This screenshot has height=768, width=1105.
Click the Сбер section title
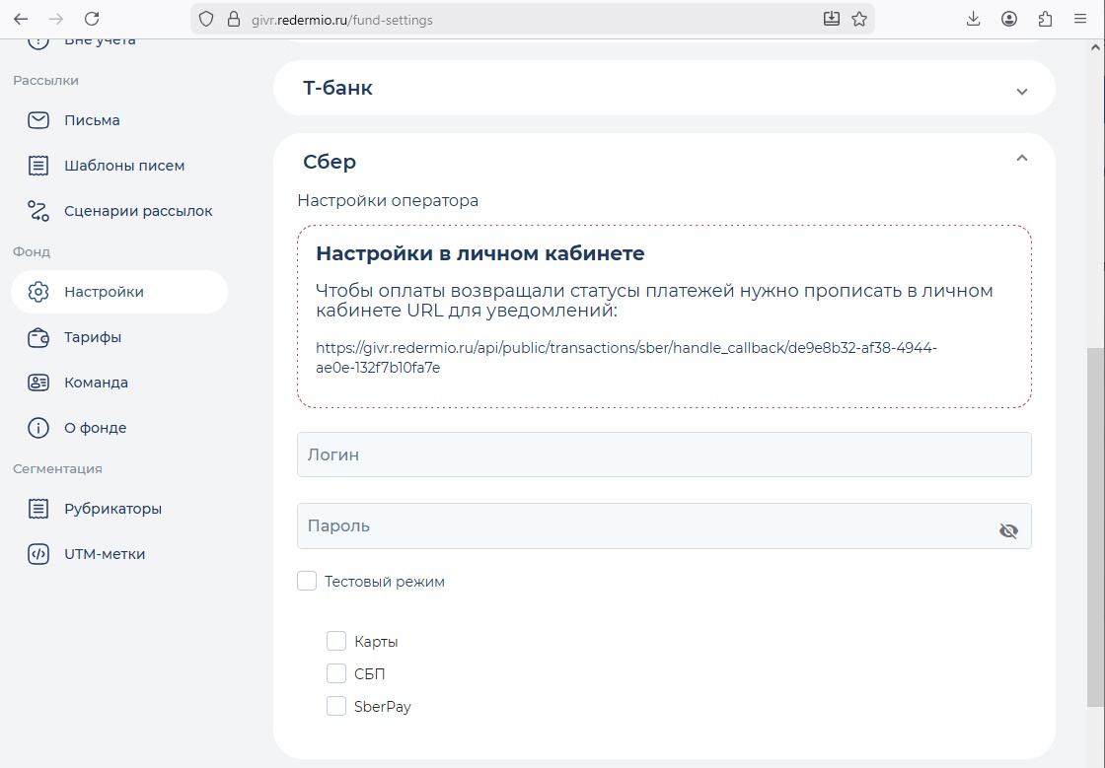tap(330, 162)
